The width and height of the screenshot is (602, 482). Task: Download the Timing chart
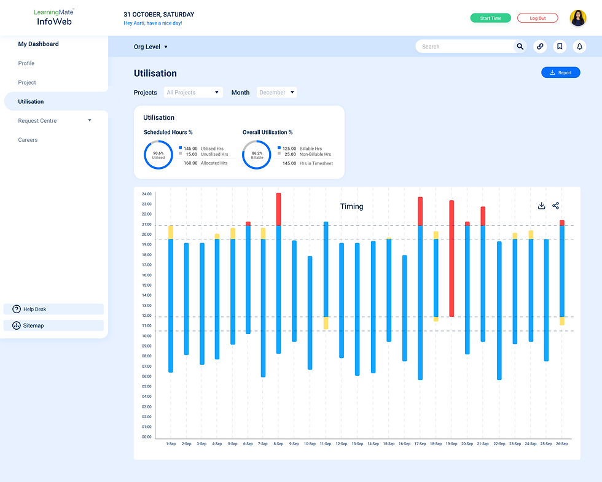coord(541,206)
